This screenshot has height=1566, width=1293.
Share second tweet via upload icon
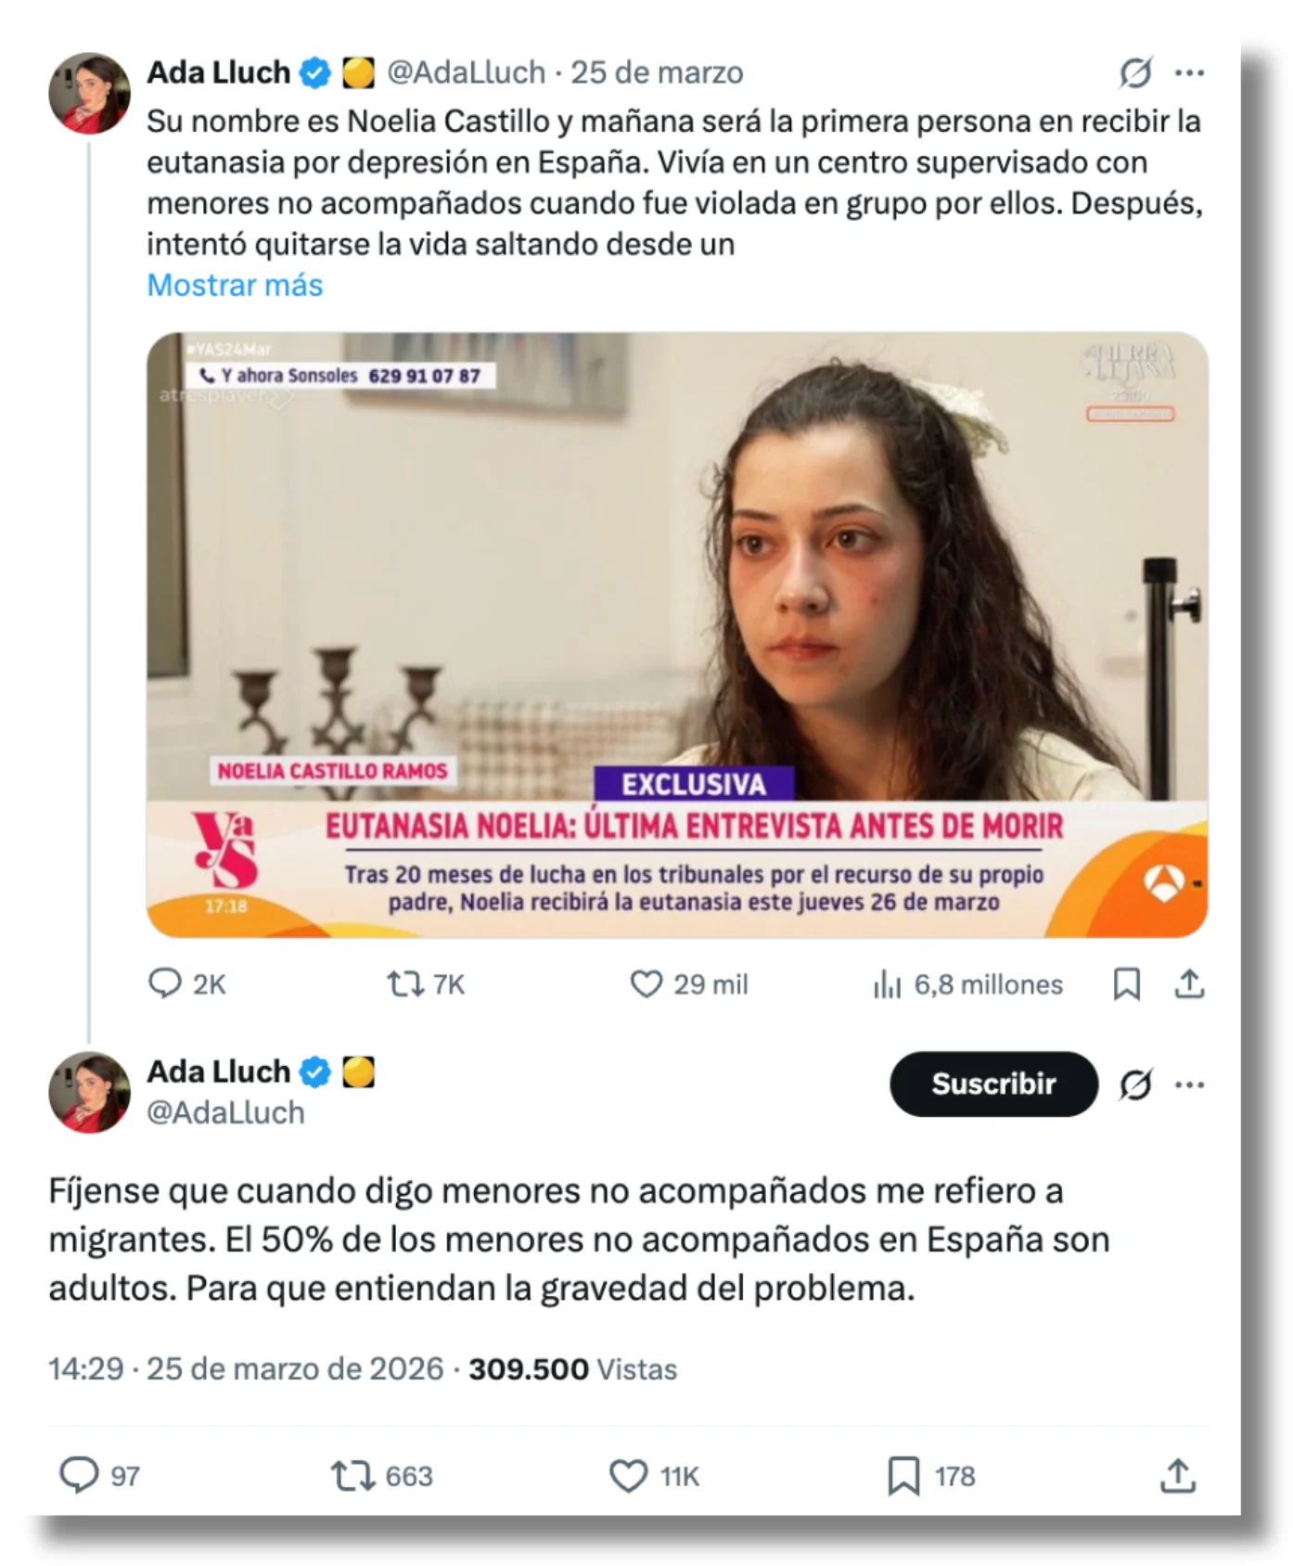pyautogui.click(x=1177, y=1475)
